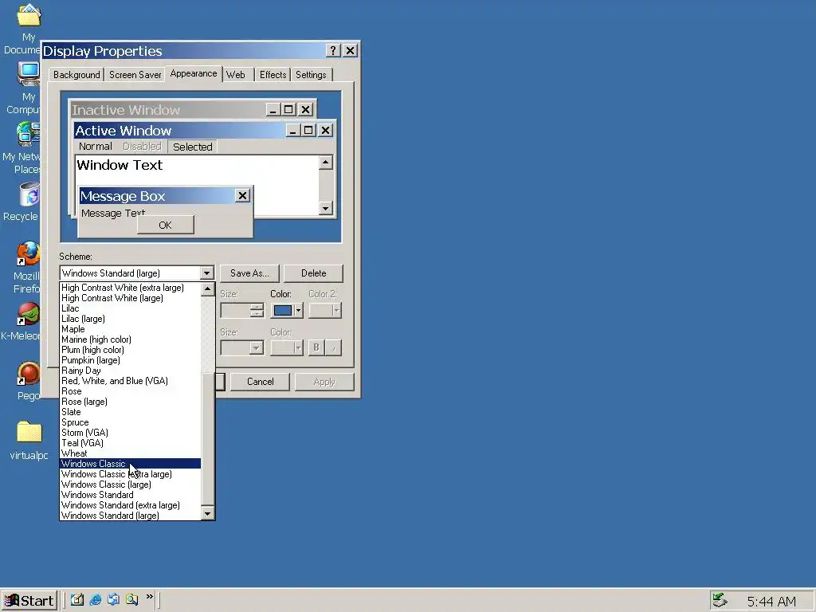The width and height of the screenshot is (816, 612).
Task: Pick Windows Standard (large) in list
Action: pyautogui.click(x=130, y=516)
